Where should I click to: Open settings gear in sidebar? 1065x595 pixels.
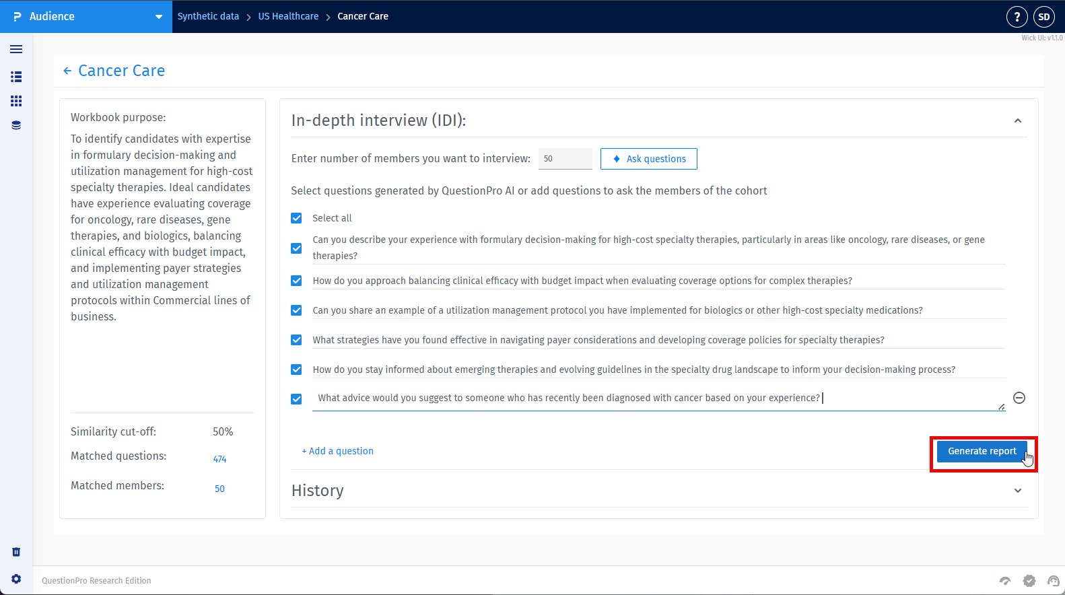coord(16,579)
